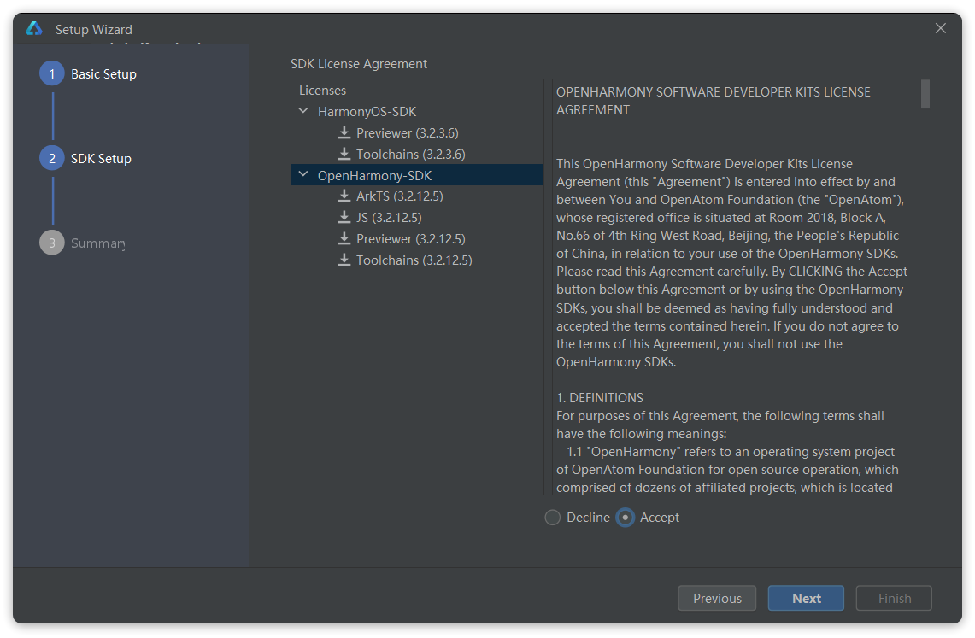Viewport: 975px width, 638px height.
Task: Click download icon beside Toolchains (3.2.3.6)
Action: click(344, 154)
